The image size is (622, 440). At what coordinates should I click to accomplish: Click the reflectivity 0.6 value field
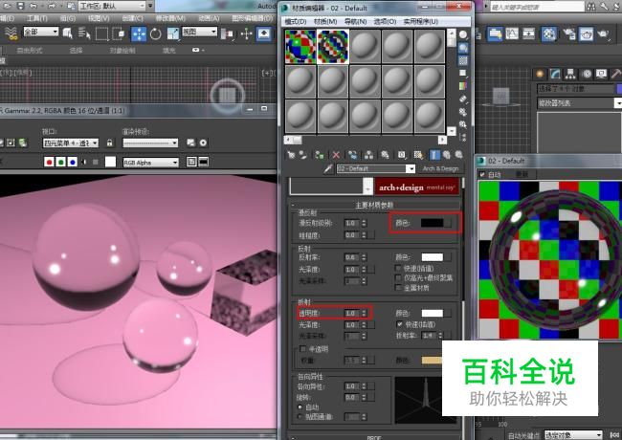coord(352,257)
